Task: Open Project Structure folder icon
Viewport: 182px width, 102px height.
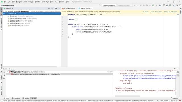Action: (x=160, y=5)
